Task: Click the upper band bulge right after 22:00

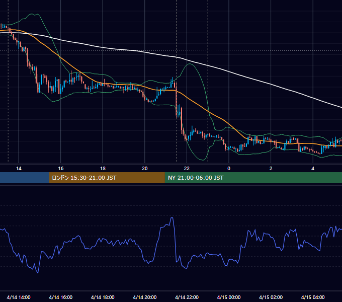Action: tap(190, 64)
